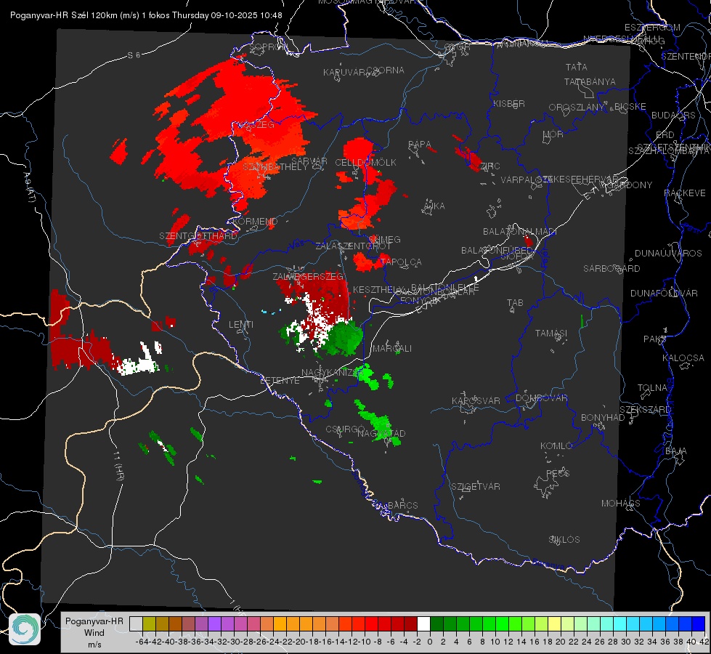Click the MARCALI city label
This screenshot has width=711, height=654.
(x=391, y=349)
